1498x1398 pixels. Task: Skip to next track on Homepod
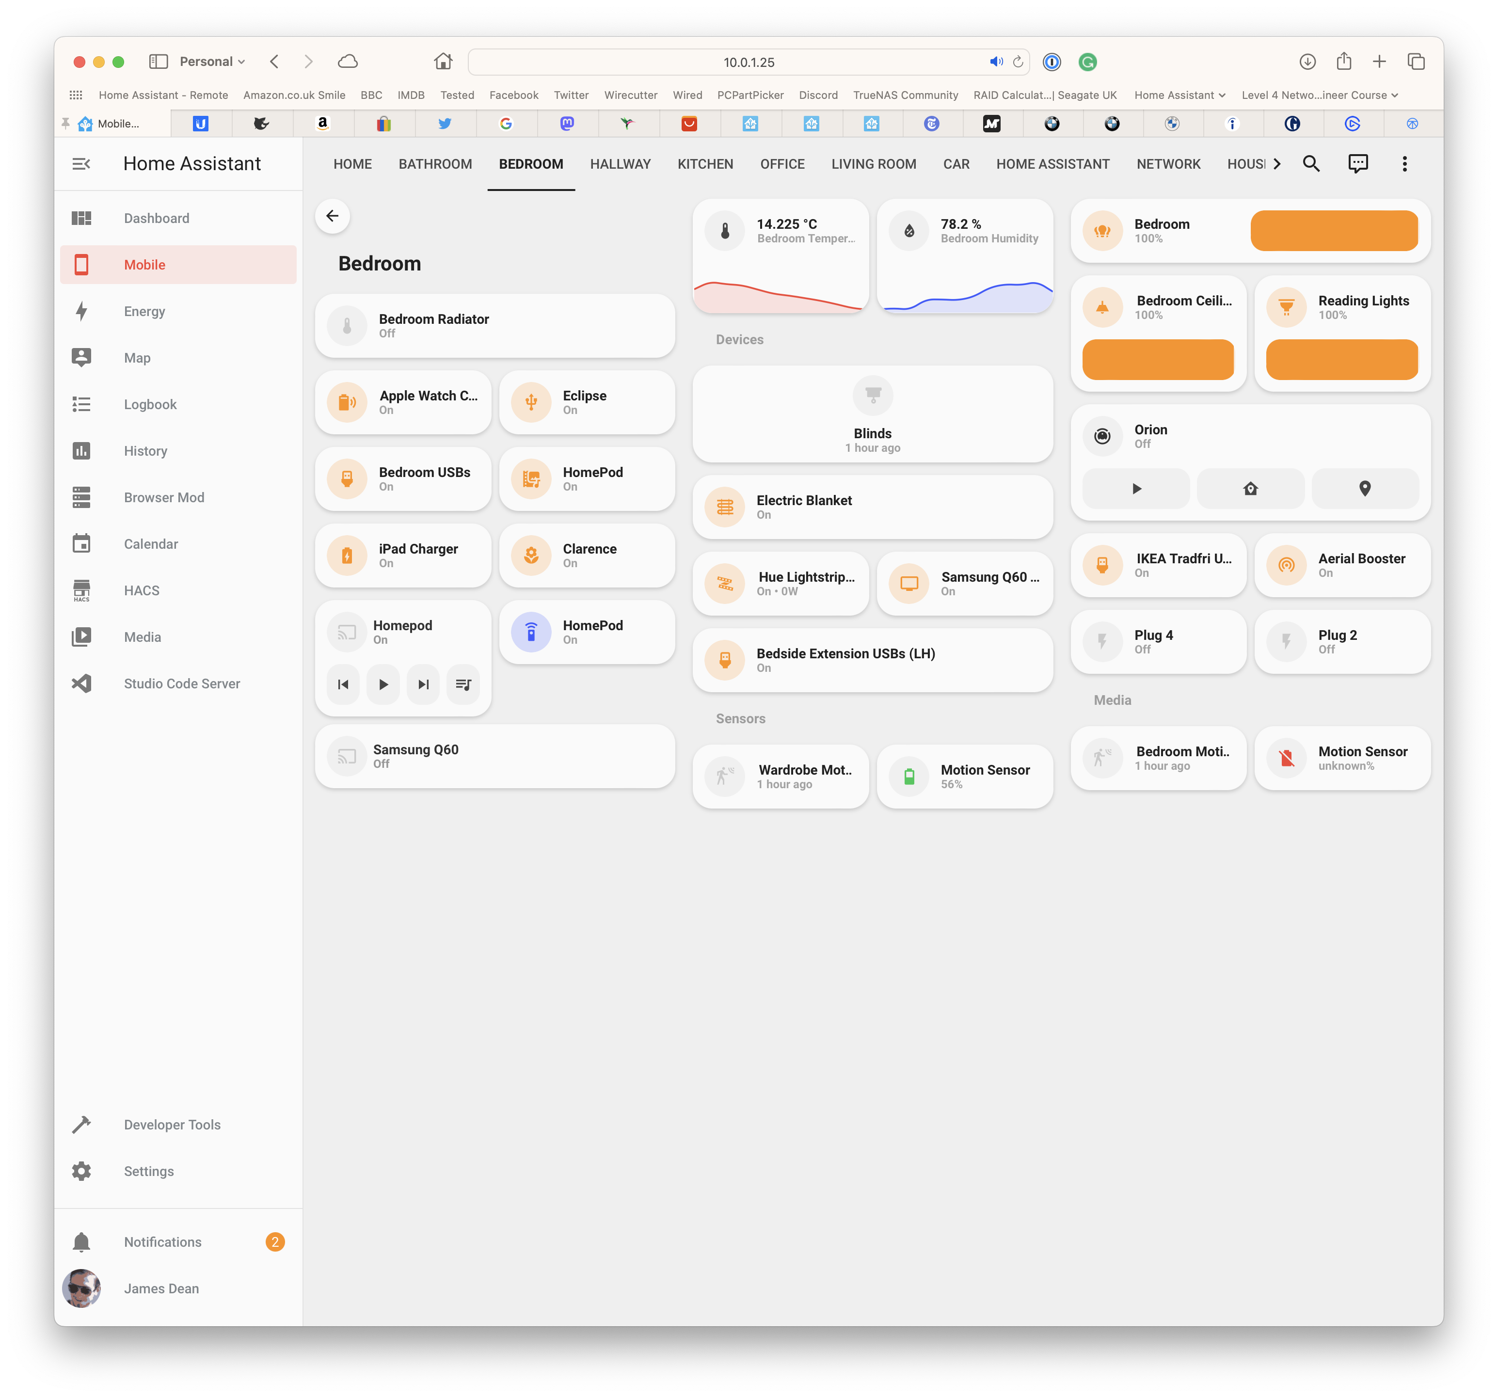[424, 684]
